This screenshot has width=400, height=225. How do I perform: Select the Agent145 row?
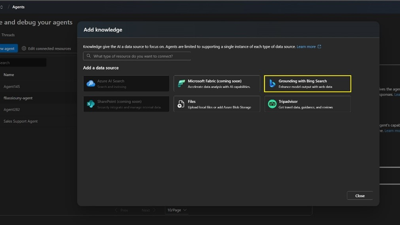(38, 86)
